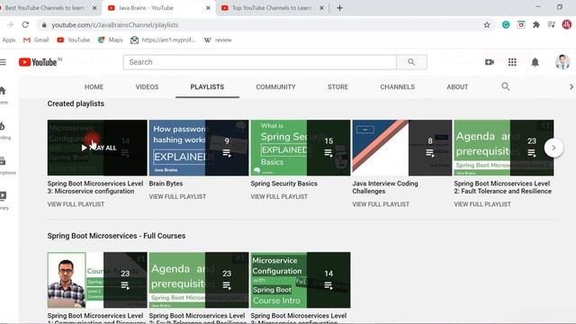Screen dimensions: 576x324
Task: Open a new browser tab
Action: (x=339, y=8)
